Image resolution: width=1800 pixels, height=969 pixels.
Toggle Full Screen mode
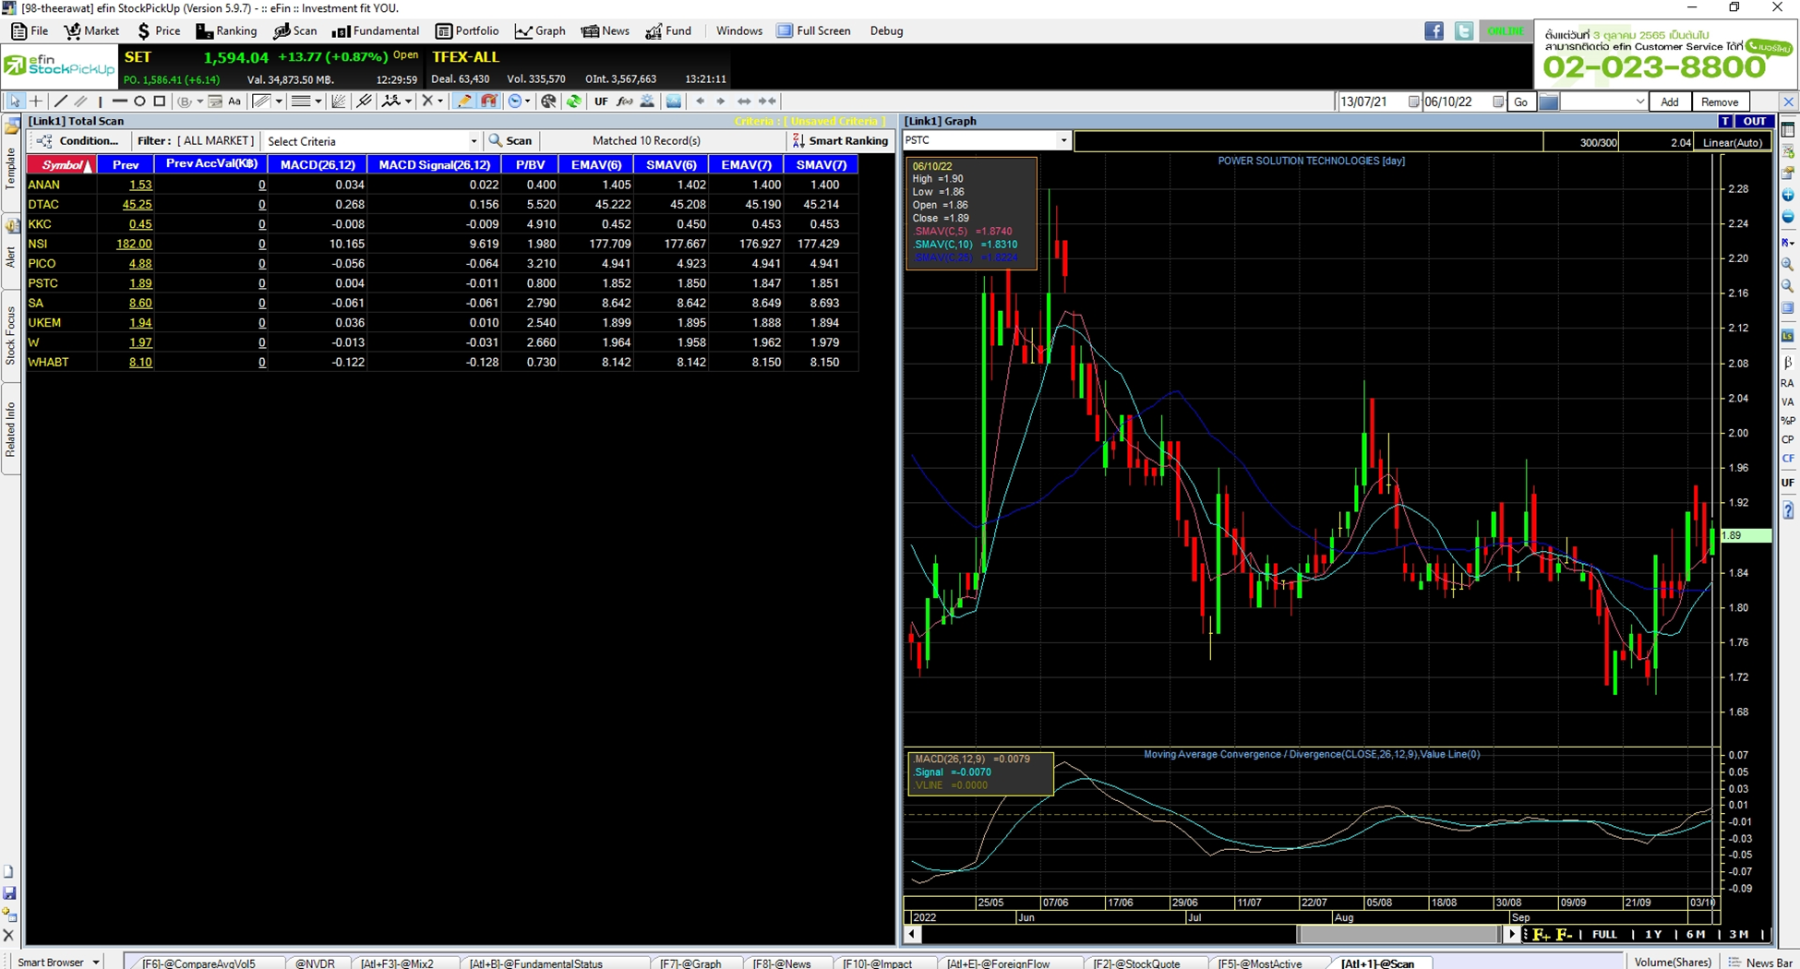pos(814,30)
